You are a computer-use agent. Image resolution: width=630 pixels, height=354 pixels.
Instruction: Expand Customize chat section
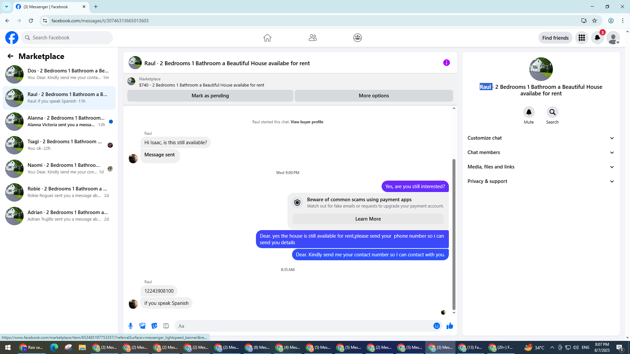[x=541, y=138]
